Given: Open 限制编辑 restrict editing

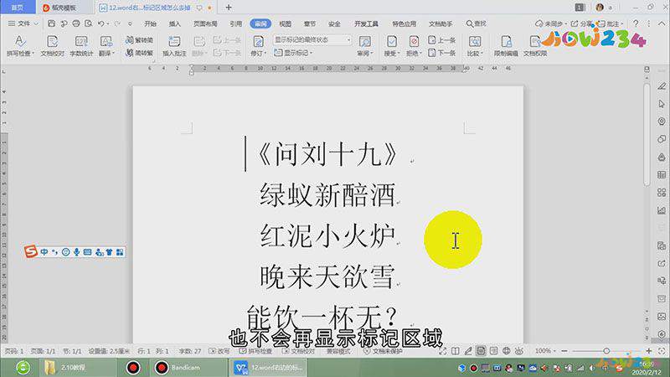Looking at the screenshot, I should 506,46.
